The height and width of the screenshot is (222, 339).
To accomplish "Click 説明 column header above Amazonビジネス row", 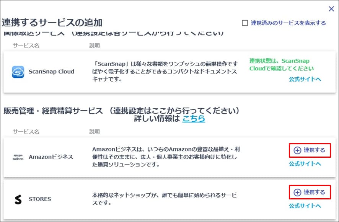I will tap(95, 132).
